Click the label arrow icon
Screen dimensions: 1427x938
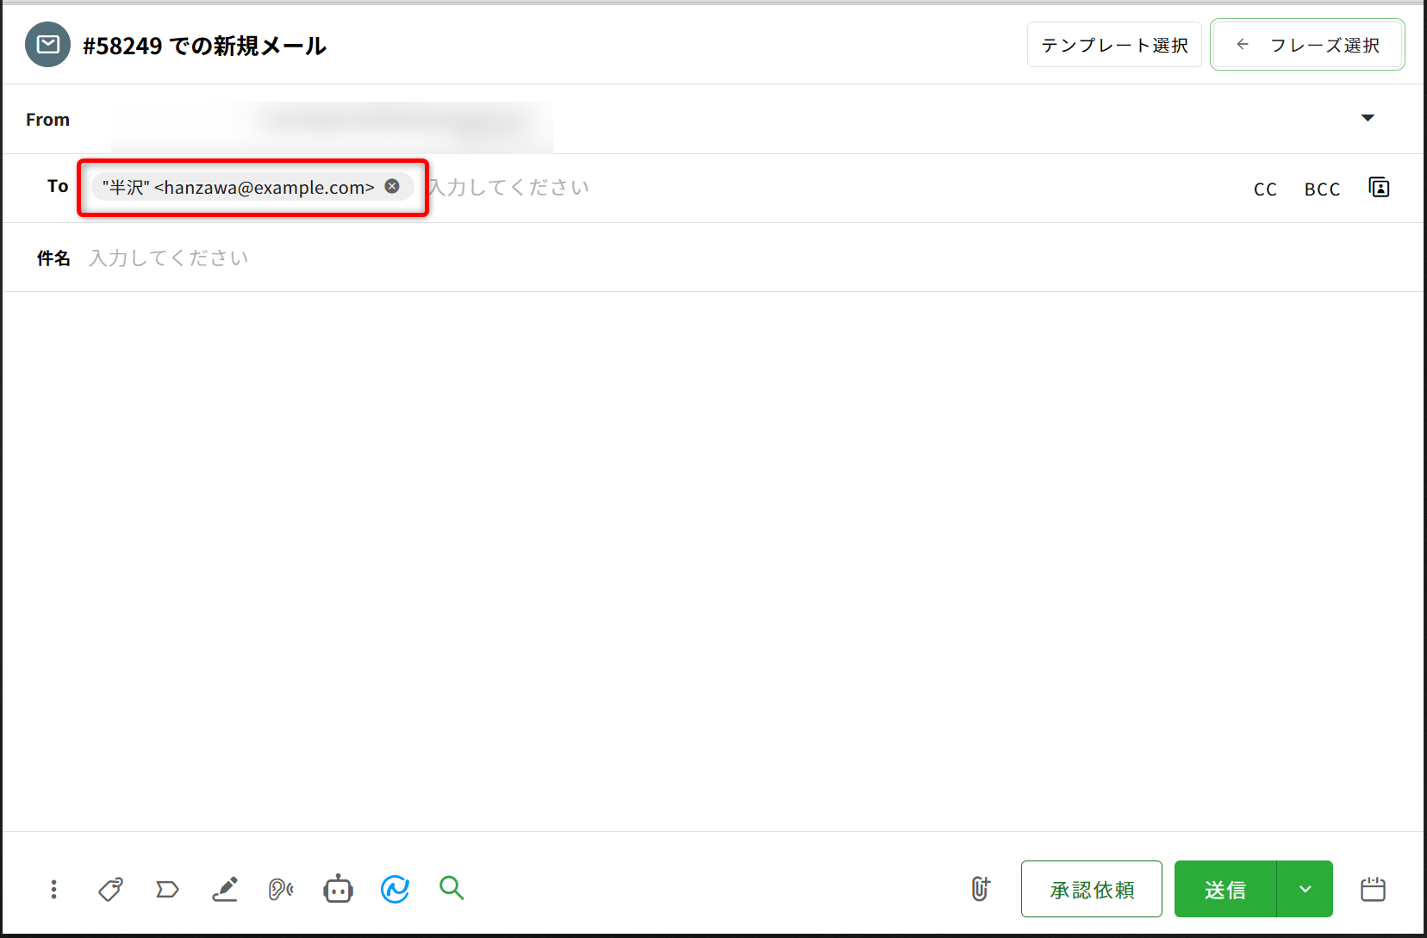tap(167, 889)
